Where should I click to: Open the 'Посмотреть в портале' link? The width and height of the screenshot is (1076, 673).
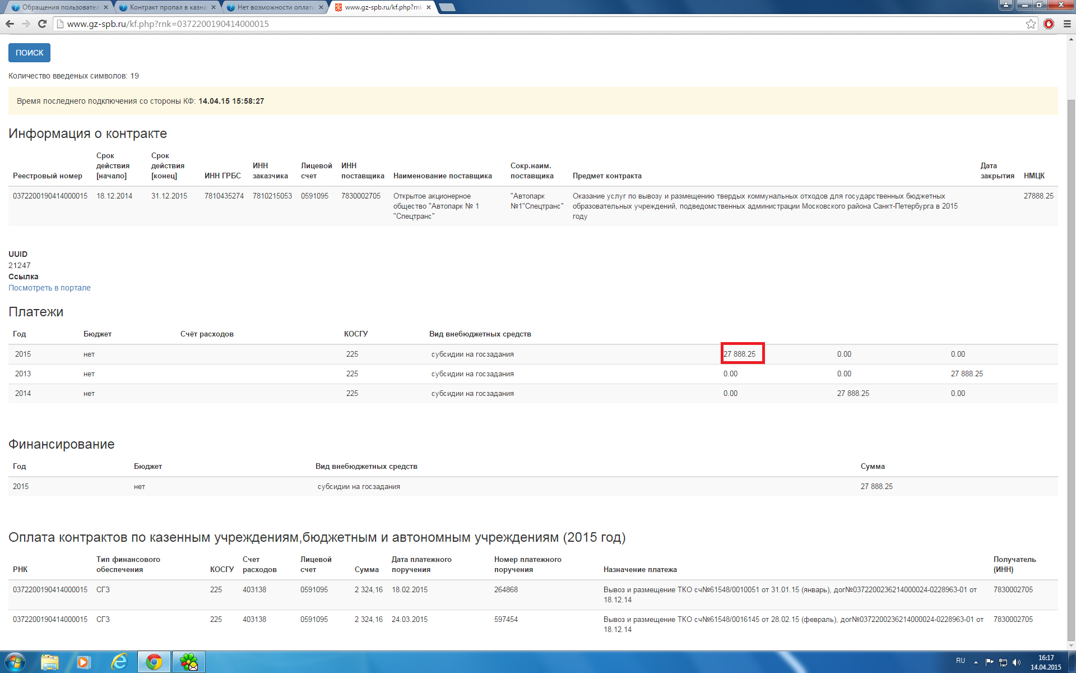pos(49,288)
